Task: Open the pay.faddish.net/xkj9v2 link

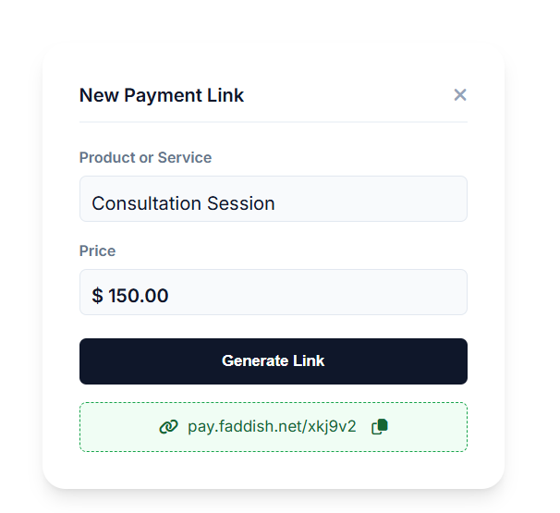Action: [272, 427]
